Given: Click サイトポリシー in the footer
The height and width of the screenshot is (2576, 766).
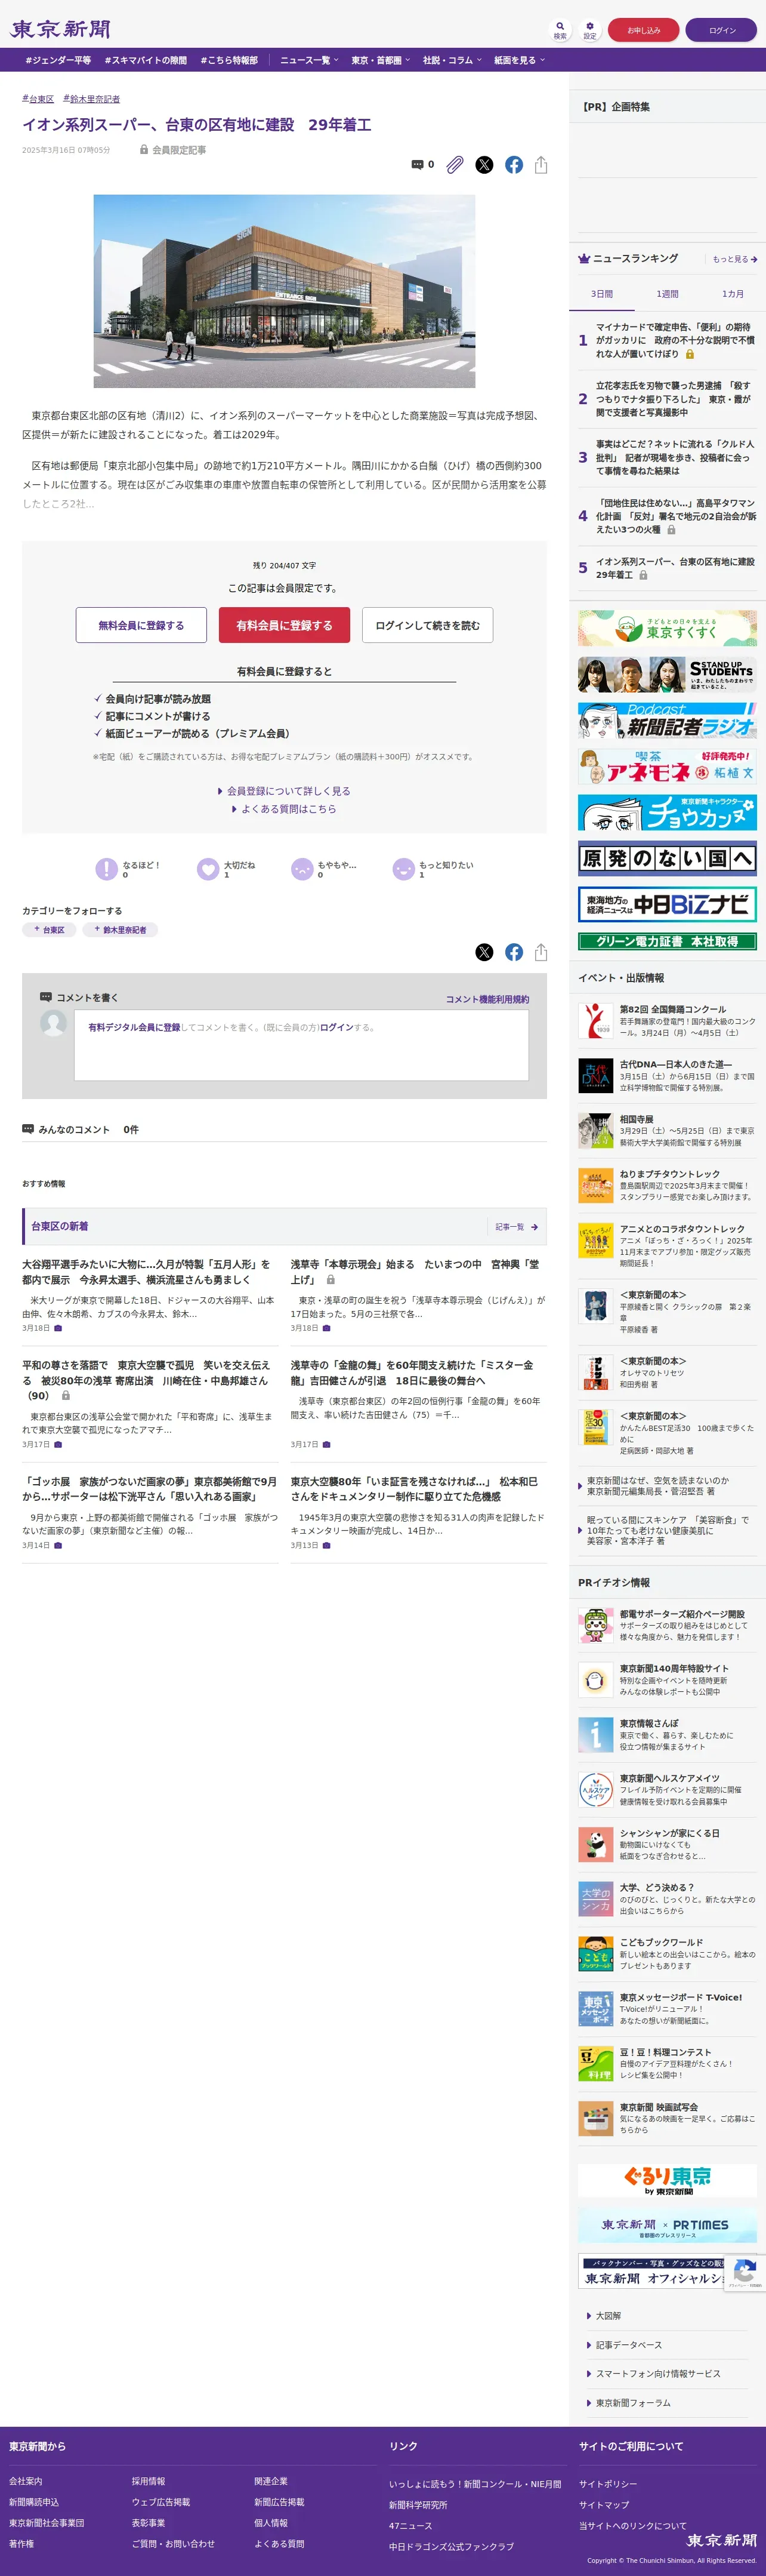Looking at the screenshot, I should 608,2484.
